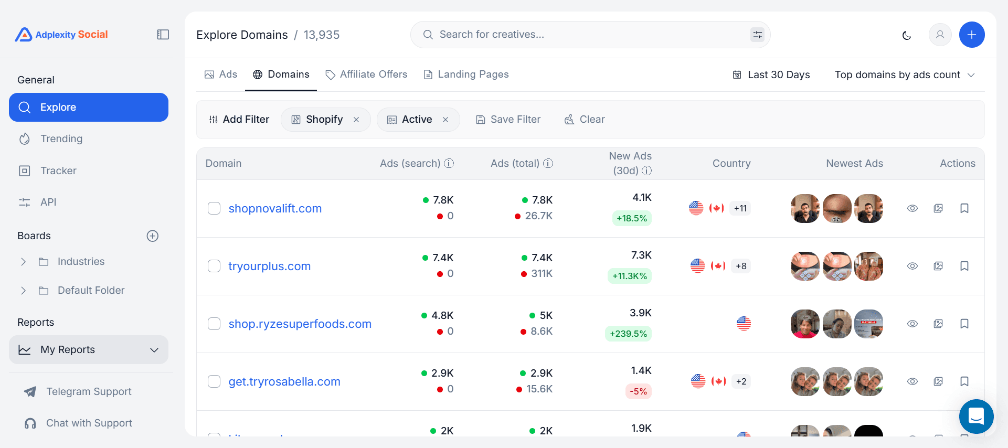1008x448 pixels.
Task: Open tryourplus.com ads gallery icon
Action: point(938,266)
